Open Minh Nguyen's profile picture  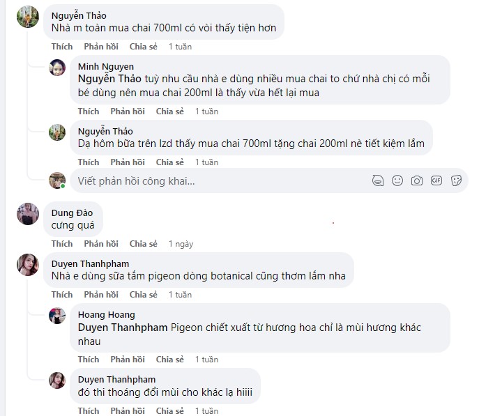57,68
